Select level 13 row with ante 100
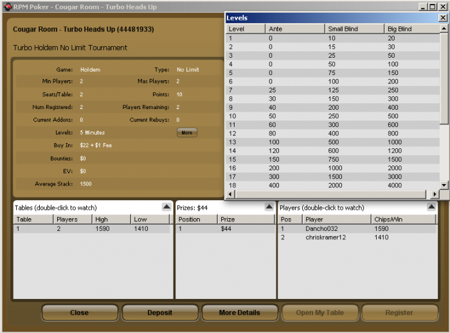The image size is (450, 333). click(x=333, y=142)
